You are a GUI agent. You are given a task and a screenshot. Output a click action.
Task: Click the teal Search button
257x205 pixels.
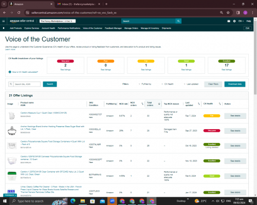(x=50, y=84)
